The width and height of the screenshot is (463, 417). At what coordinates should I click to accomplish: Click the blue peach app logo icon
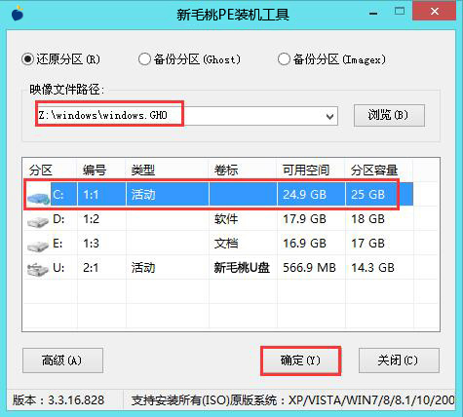click(18, 14)
